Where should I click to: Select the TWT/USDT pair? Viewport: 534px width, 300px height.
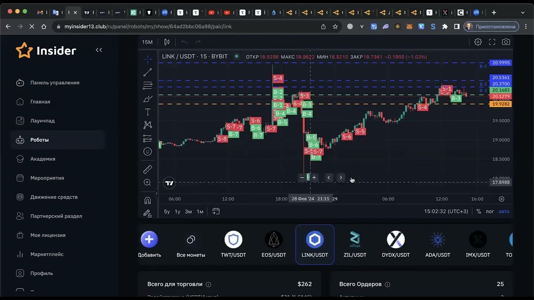233,245
